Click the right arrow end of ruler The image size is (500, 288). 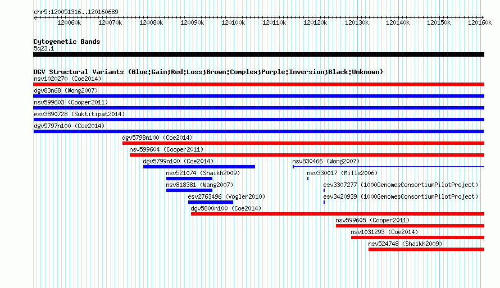[483, 18]
